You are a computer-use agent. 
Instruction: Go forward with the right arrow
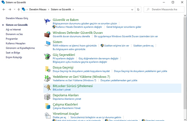click(x=10, y=9)
